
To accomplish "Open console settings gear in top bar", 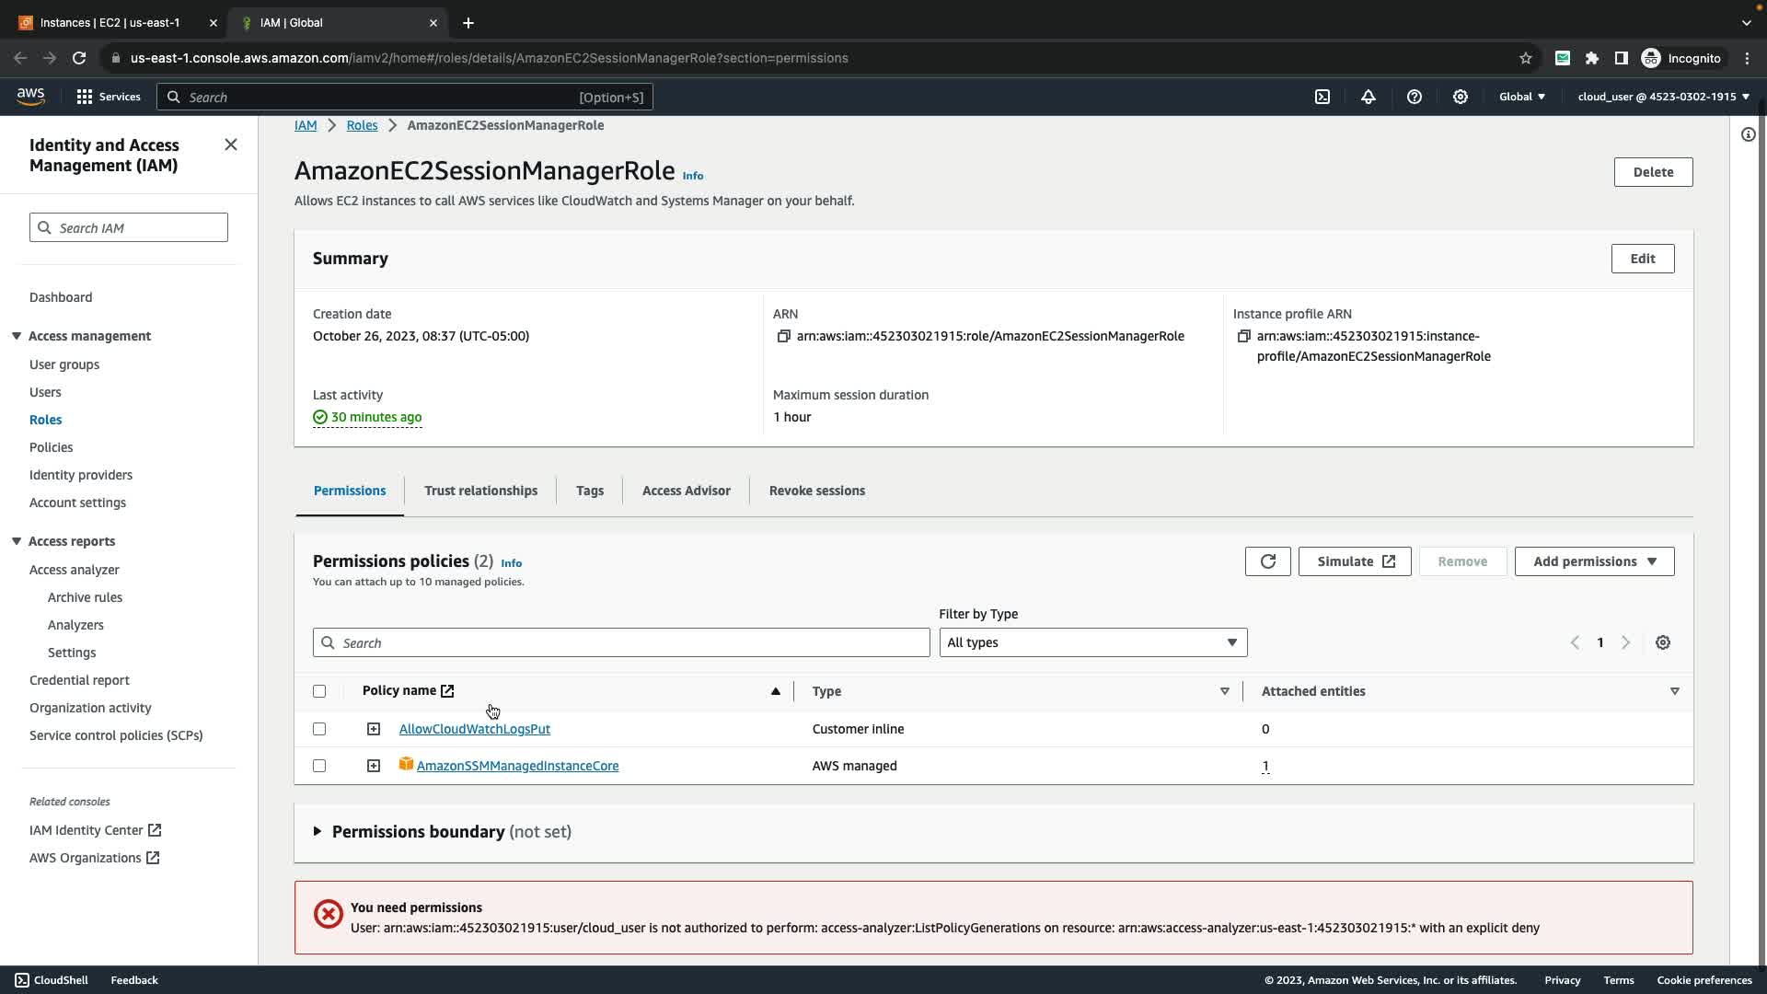I will click(x=1461, y=97).
